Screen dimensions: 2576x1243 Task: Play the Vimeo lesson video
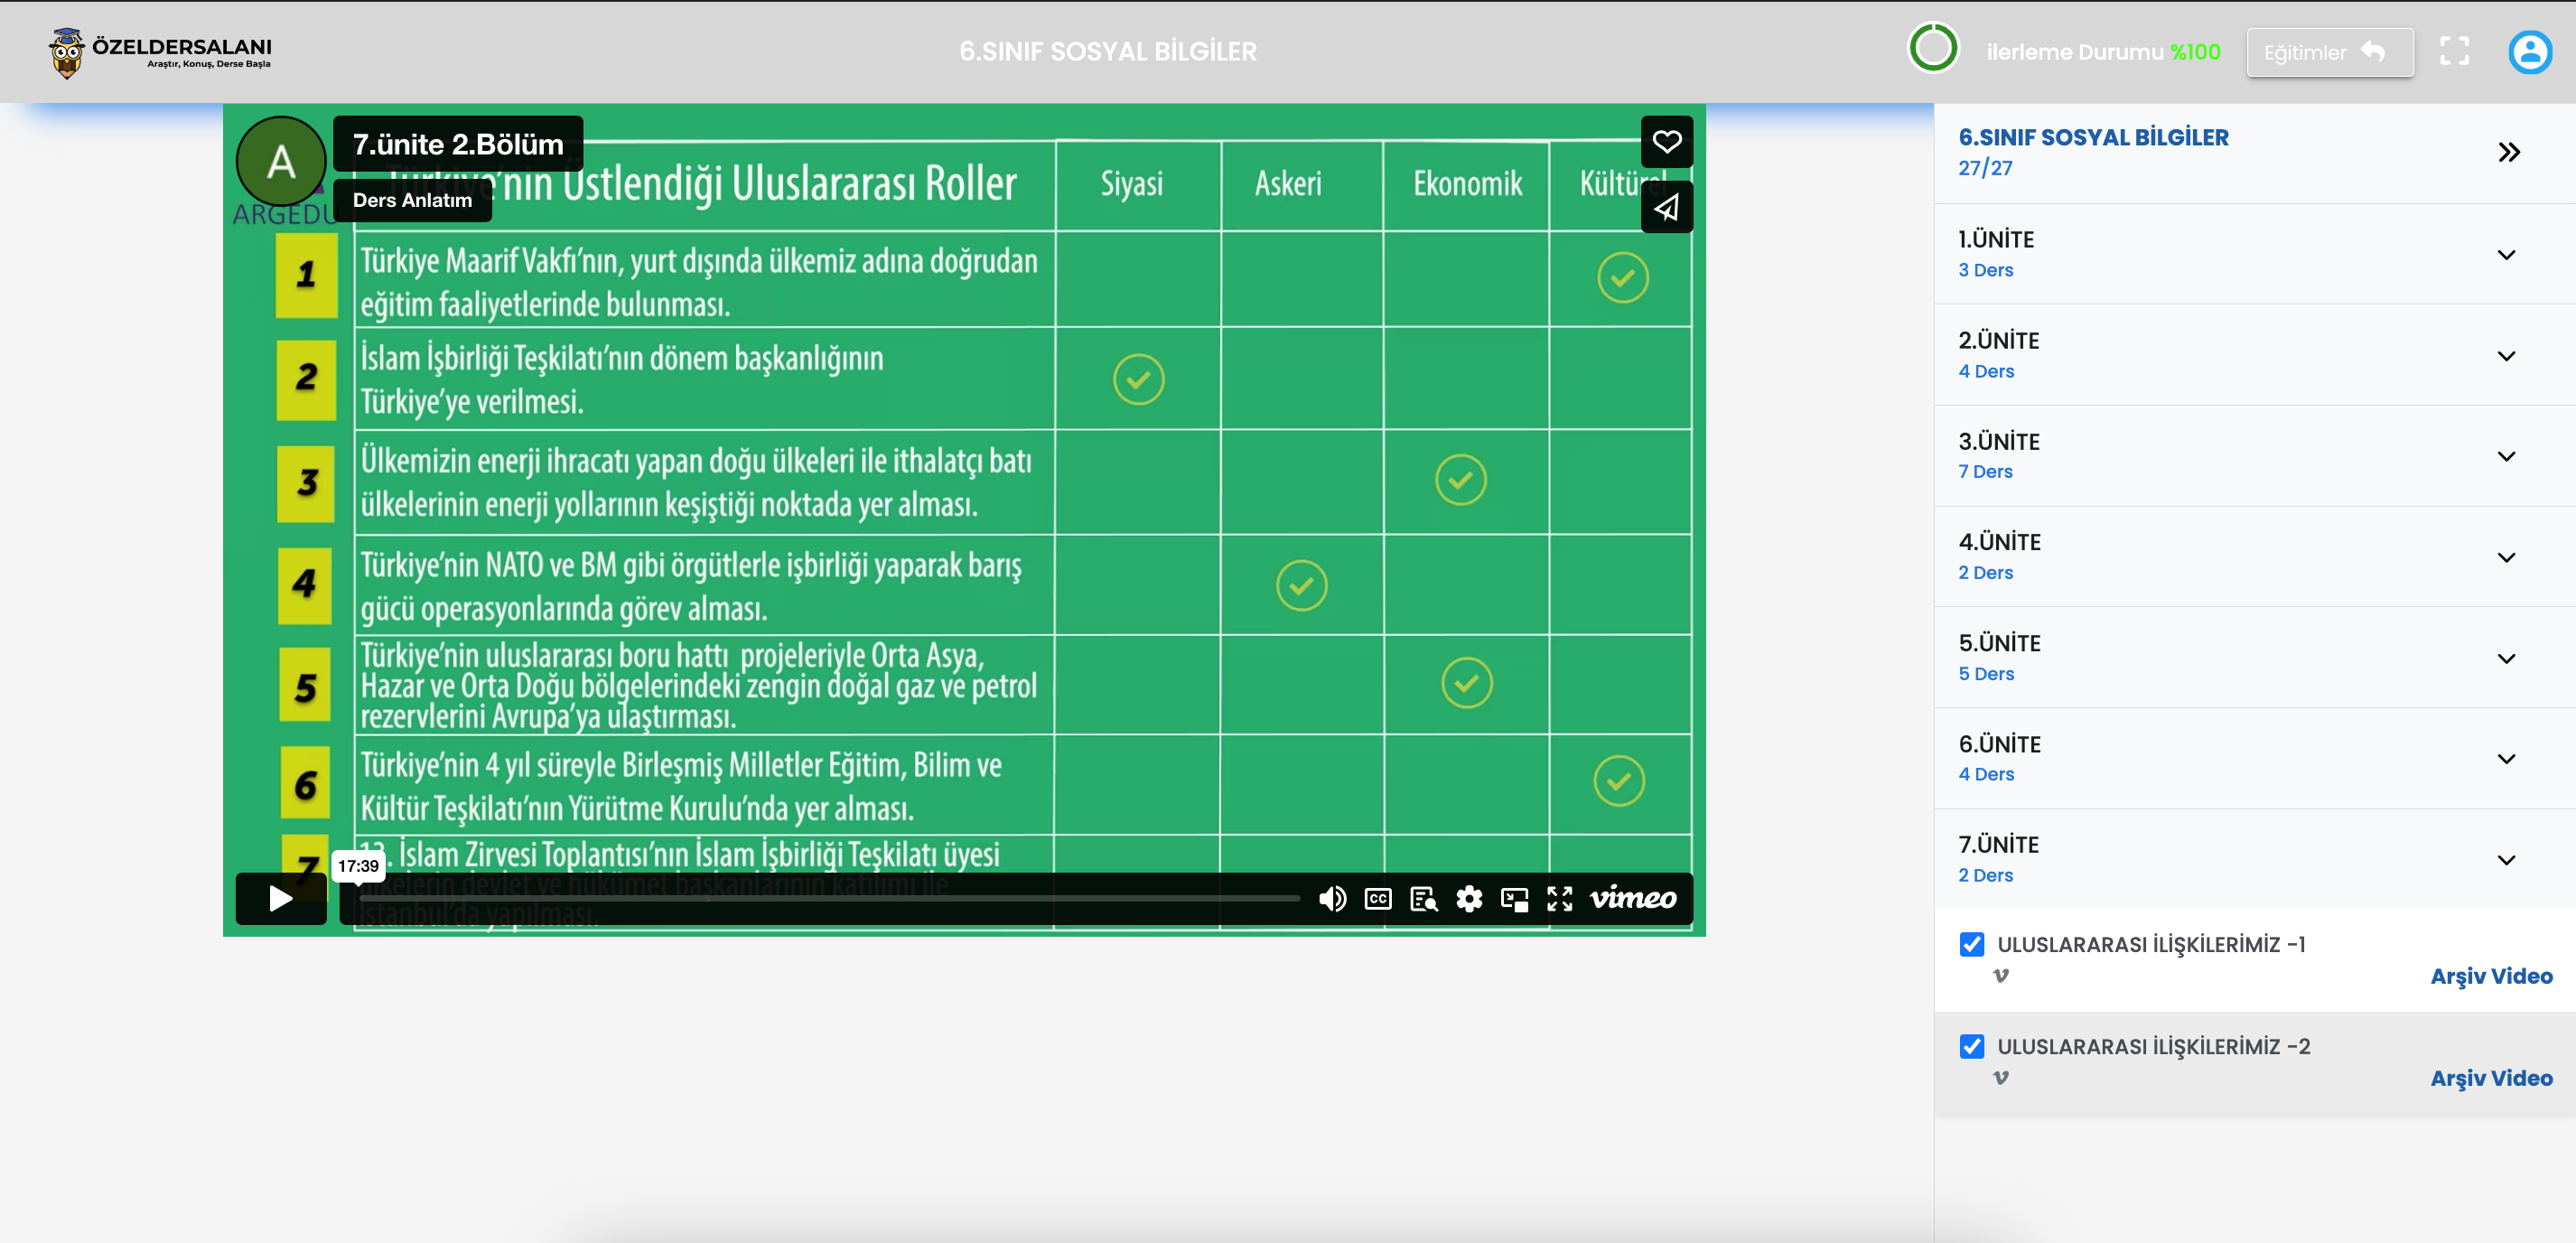pos(281,898)
